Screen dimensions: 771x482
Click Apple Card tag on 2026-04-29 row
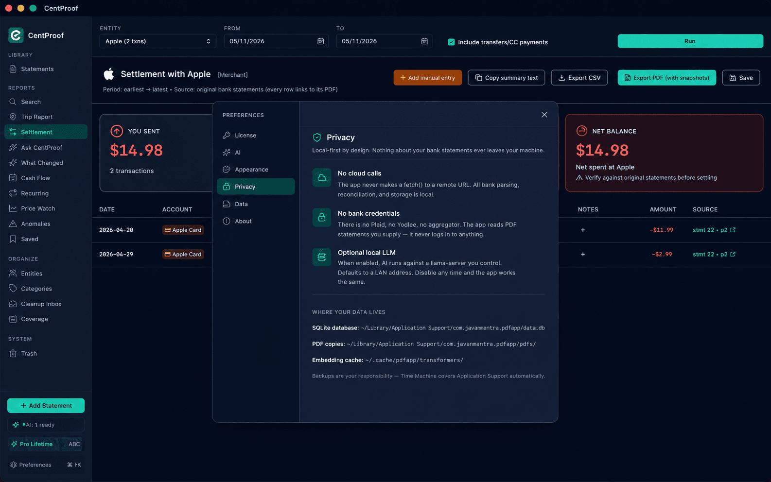point(183,255)
